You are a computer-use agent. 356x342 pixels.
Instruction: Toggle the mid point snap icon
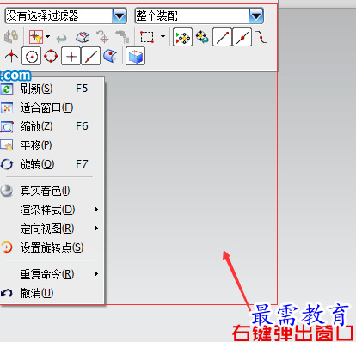click(242, 37)
